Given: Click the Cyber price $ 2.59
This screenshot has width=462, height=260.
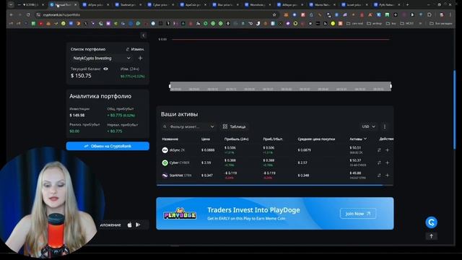Looking at the screenshot, I should [x=206, y=162].
